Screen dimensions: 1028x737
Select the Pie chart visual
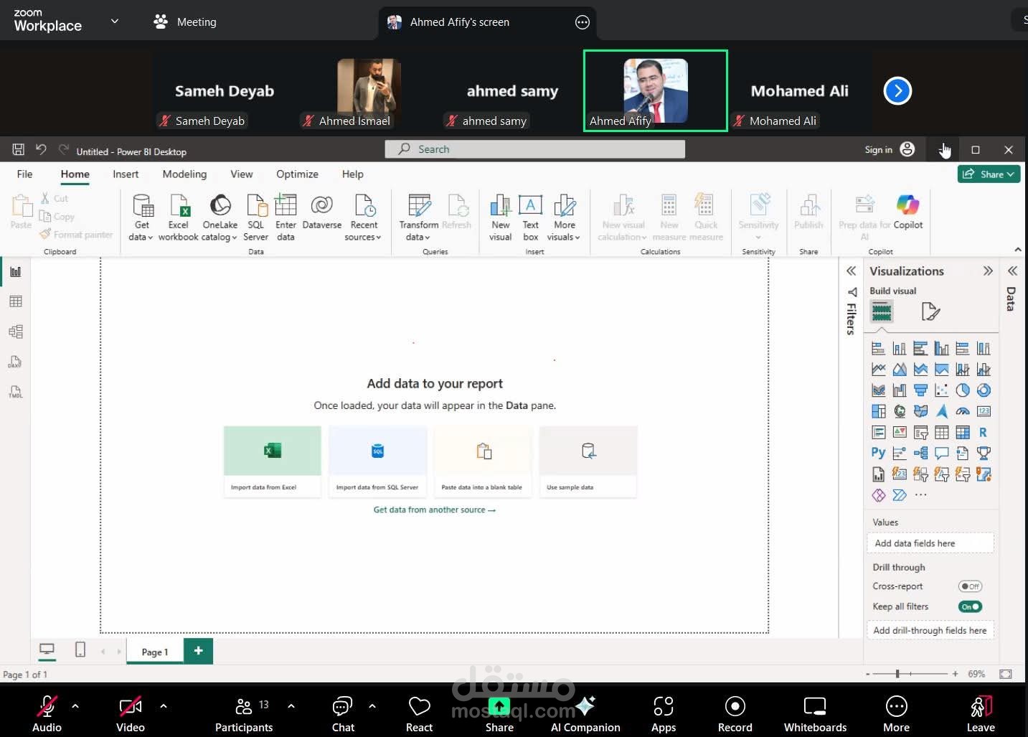point(963,390)
